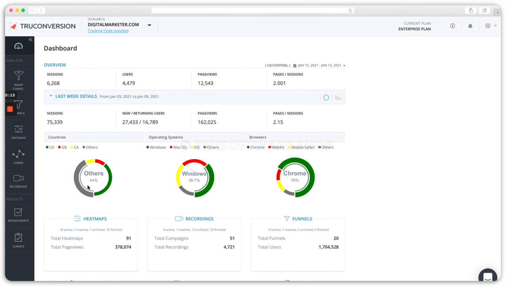Show all browser tabs overview
This screenshot has height=286, width=506.
(484, 11)
